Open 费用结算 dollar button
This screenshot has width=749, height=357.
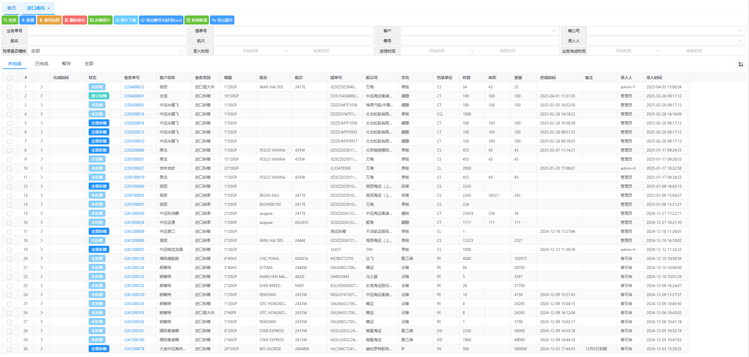[49, 20]
